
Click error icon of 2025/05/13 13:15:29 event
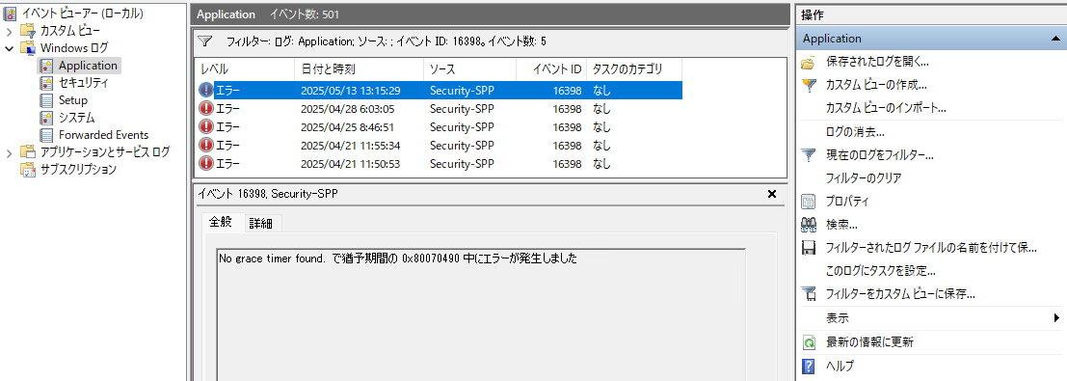click(206, 90)
